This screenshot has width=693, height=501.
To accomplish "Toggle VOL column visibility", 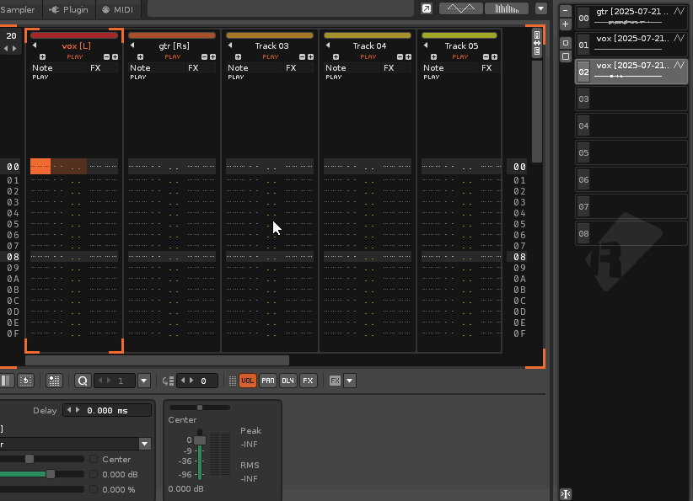I will [248, 381].
